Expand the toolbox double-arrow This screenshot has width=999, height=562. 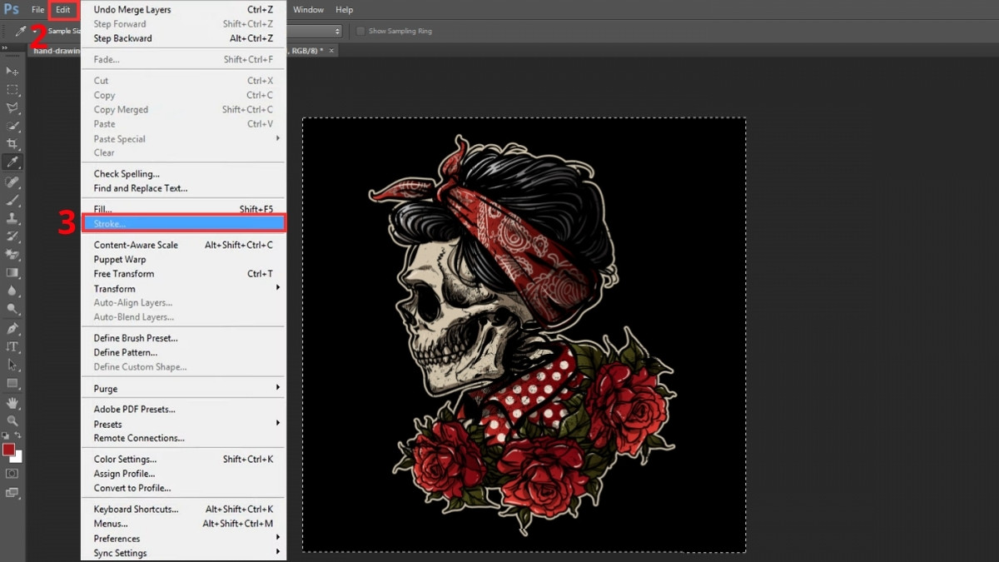(5, 49)
